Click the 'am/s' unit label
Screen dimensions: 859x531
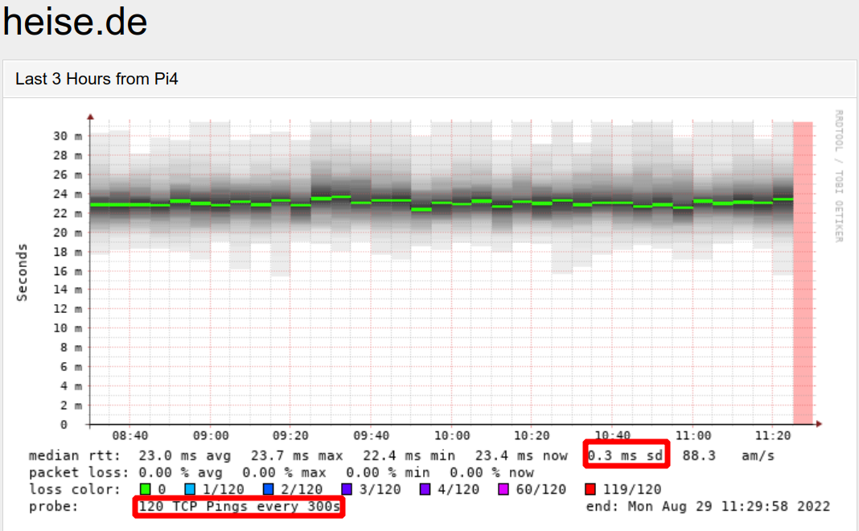point(758,455)
